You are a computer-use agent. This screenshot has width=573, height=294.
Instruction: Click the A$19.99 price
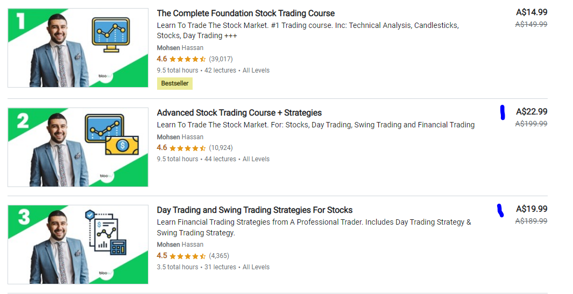(x=532, y=209)
